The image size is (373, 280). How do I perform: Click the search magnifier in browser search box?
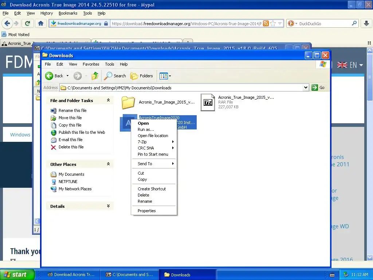click(x=354, y=23)
